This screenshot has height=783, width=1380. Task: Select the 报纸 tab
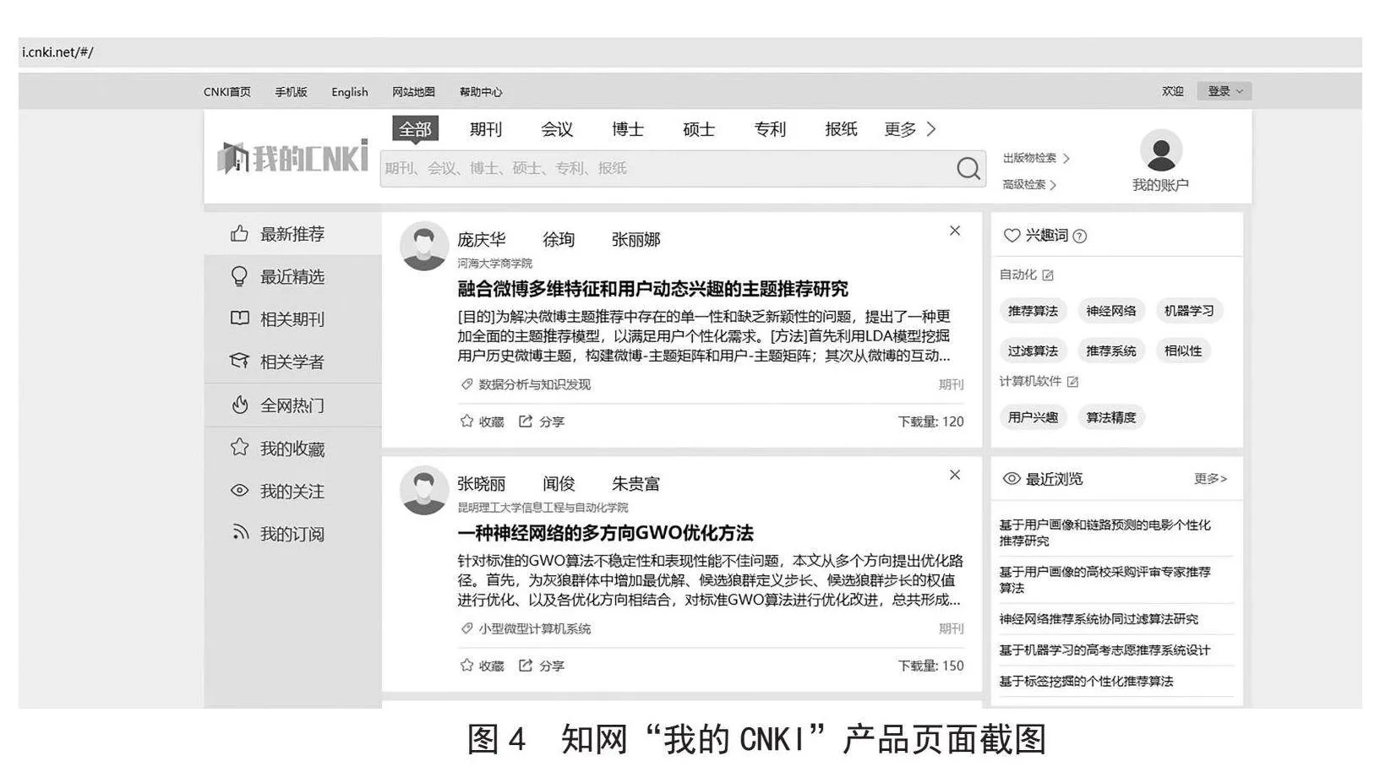coord(841,129)
